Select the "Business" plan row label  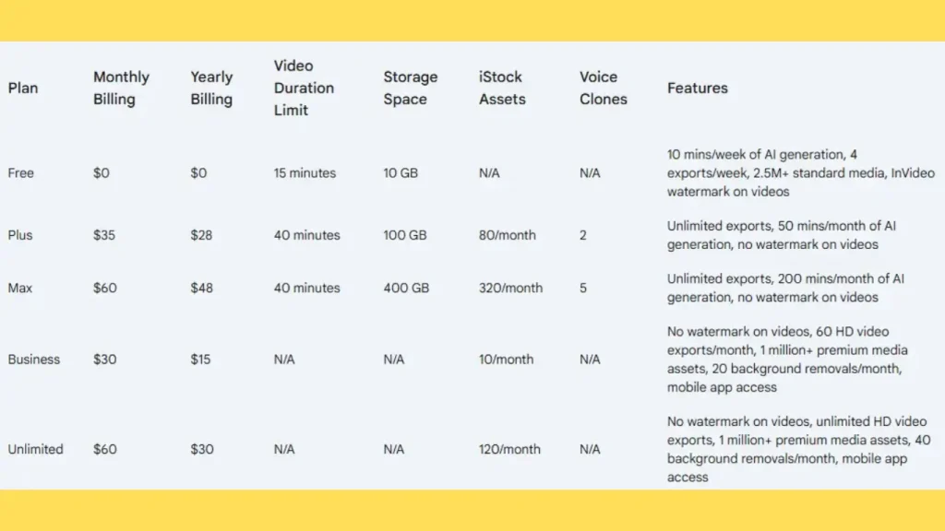[x=34, y=360]
